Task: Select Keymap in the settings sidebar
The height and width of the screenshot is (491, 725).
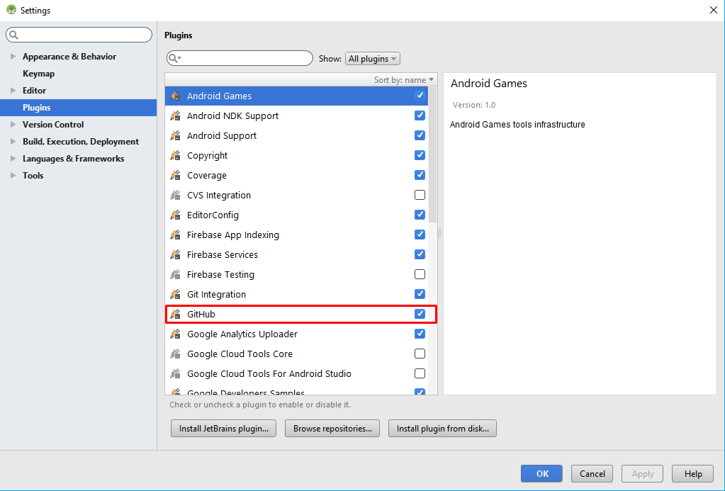Action: point(38,73)
